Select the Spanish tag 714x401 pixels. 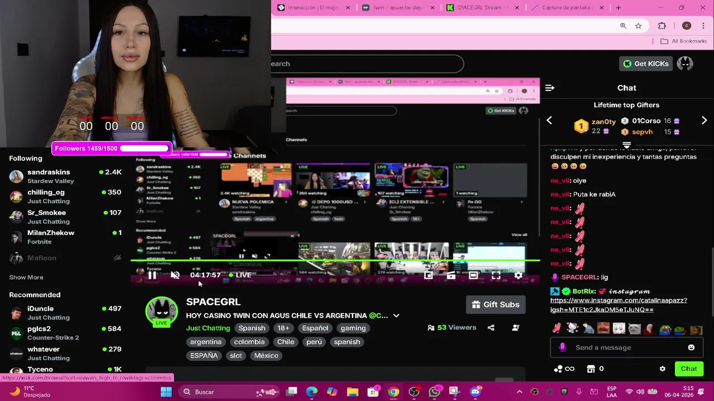[x=252, y=328]
